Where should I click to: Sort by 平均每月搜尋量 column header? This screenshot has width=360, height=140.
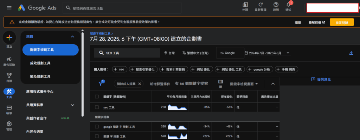point(176,97)
